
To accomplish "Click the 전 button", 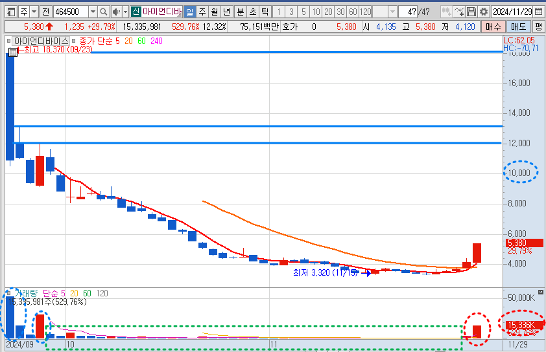I will (45, 12).
